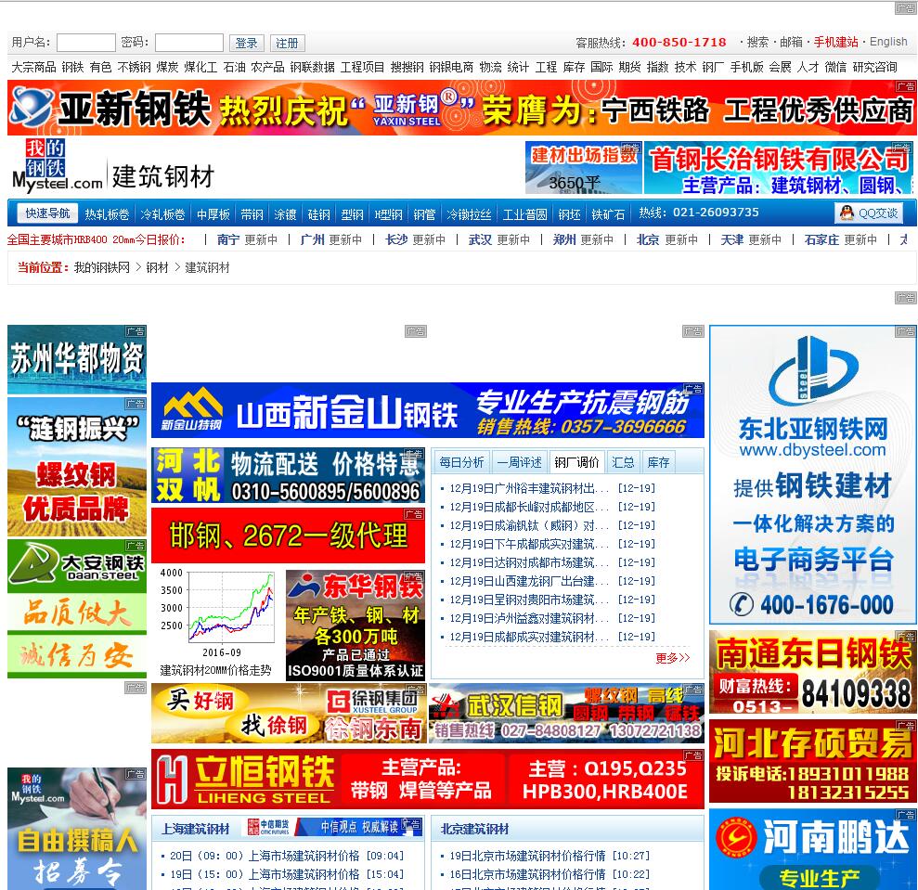Click 更多>> under news list
Screen dimensions: 918x890
point(673,658)
